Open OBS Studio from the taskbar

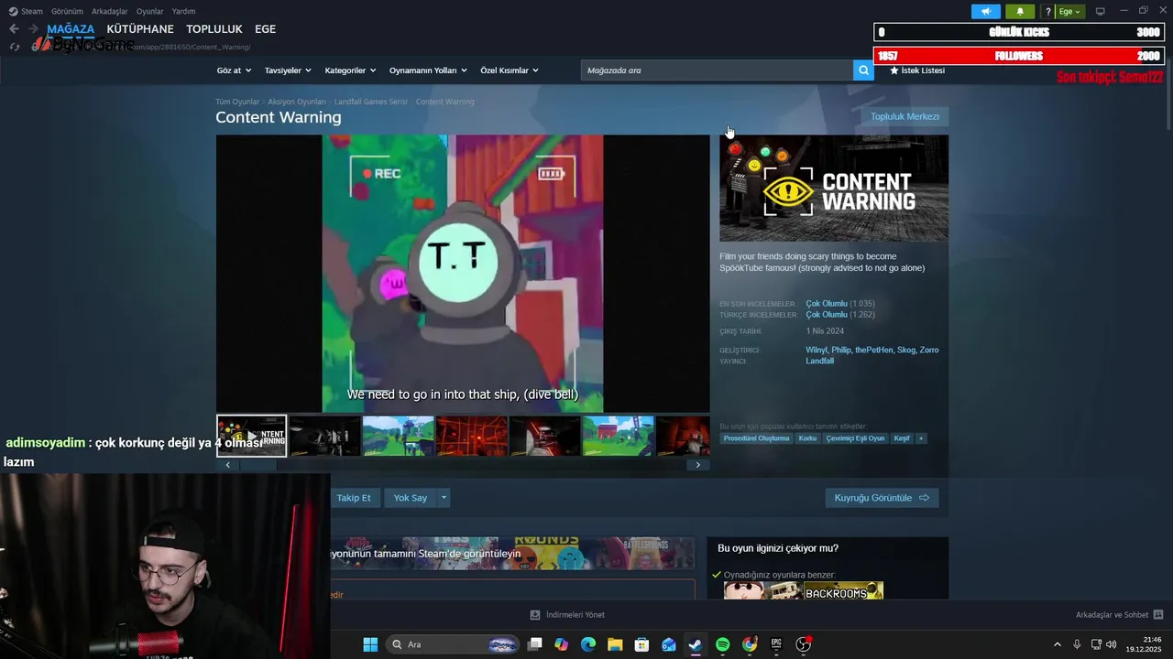(x=804, y=644)
